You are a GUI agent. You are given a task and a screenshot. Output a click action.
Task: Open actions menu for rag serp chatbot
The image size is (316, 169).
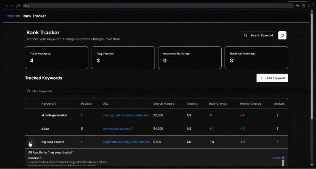pos(277,142)
